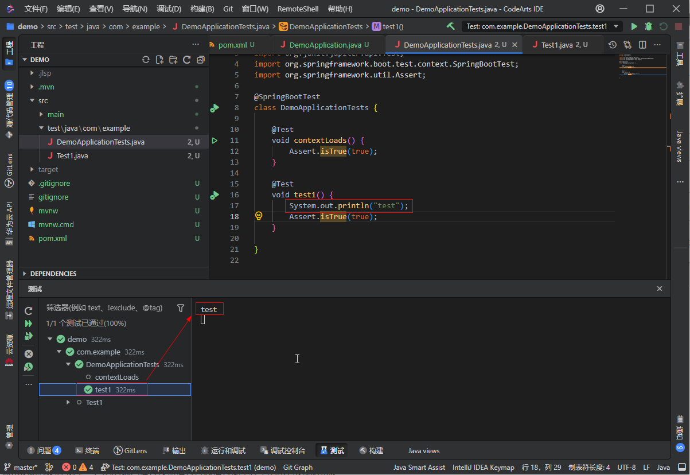Click the filter funnel icon in test panel
This screenshot has height=475, width=690.
point(181,308)
